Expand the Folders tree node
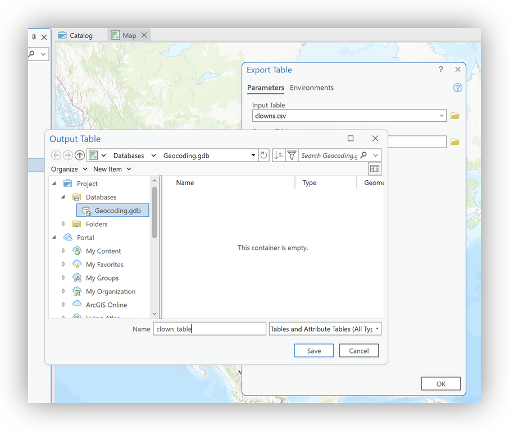 [63, 224]
